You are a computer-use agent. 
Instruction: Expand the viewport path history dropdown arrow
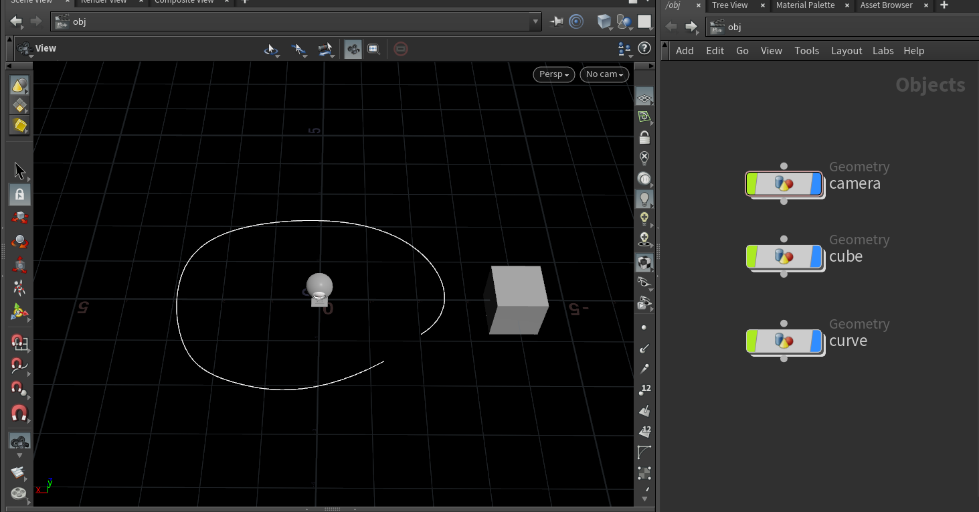coord(535,22)
